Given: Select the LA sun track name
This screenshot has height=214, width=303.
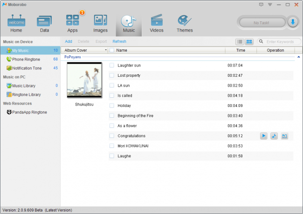Looking at the screenshot, I should pyautogui.click(x=124, y=86).
